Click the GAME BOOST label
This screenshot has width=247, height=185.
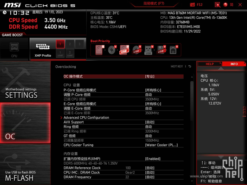12,35
